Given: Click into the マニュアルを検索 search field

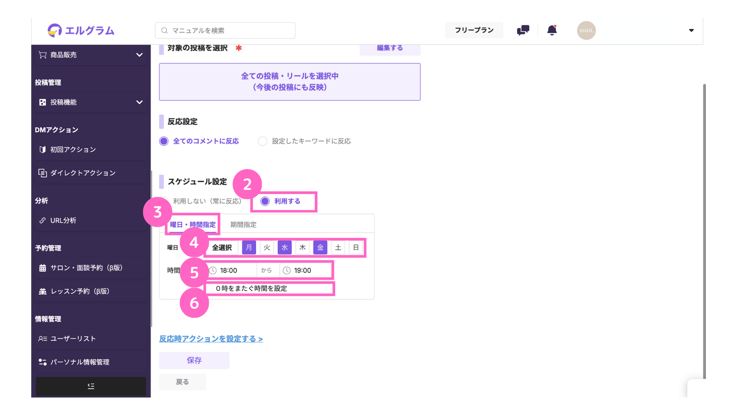Looking at the screenshot, I should tap(225, 30).
